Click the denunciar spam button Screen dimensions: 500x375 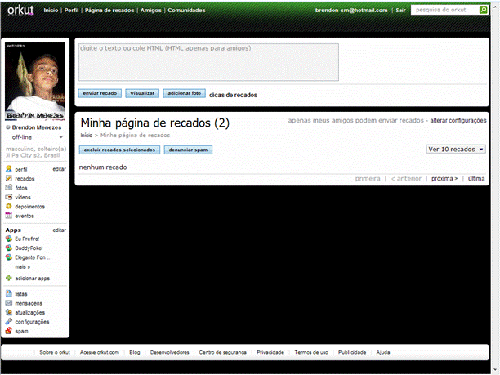(188, 150)
